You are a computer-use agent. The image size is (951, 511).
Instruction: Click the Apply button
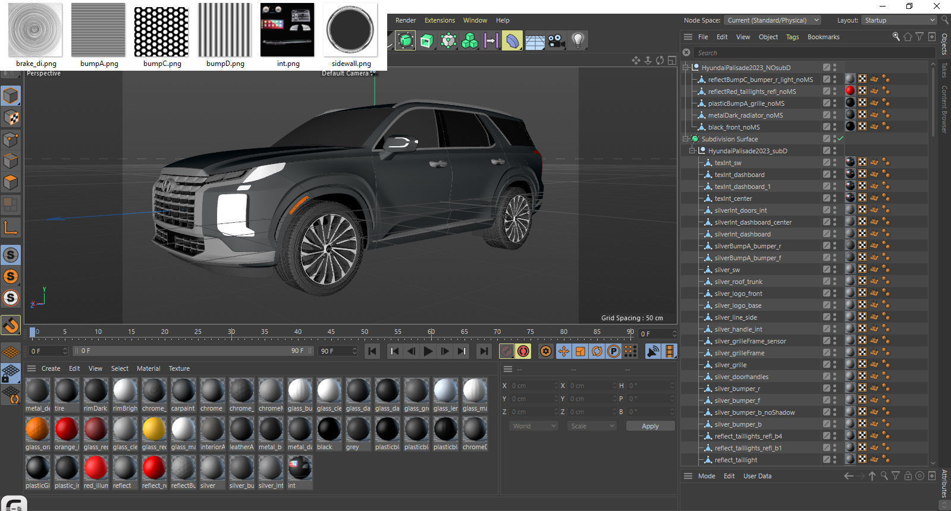650,426
